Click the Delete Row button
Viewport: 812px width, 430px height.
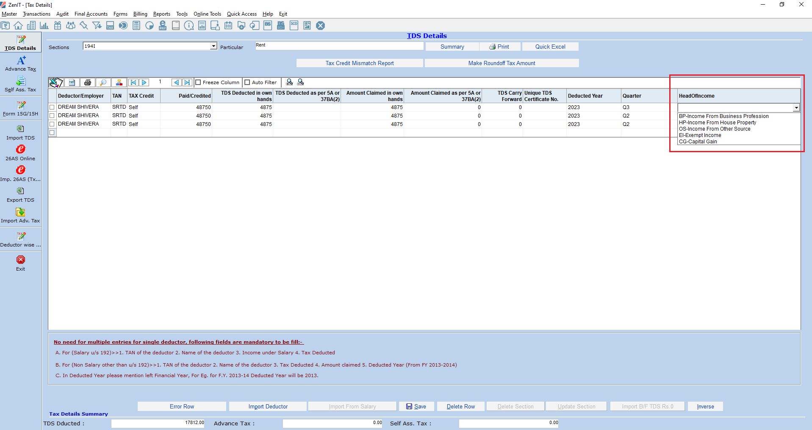click(x=461, y=406)
